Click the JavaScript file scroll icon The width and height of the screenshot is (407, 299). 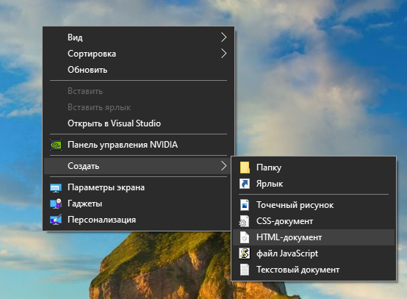(x=245, y=253)
